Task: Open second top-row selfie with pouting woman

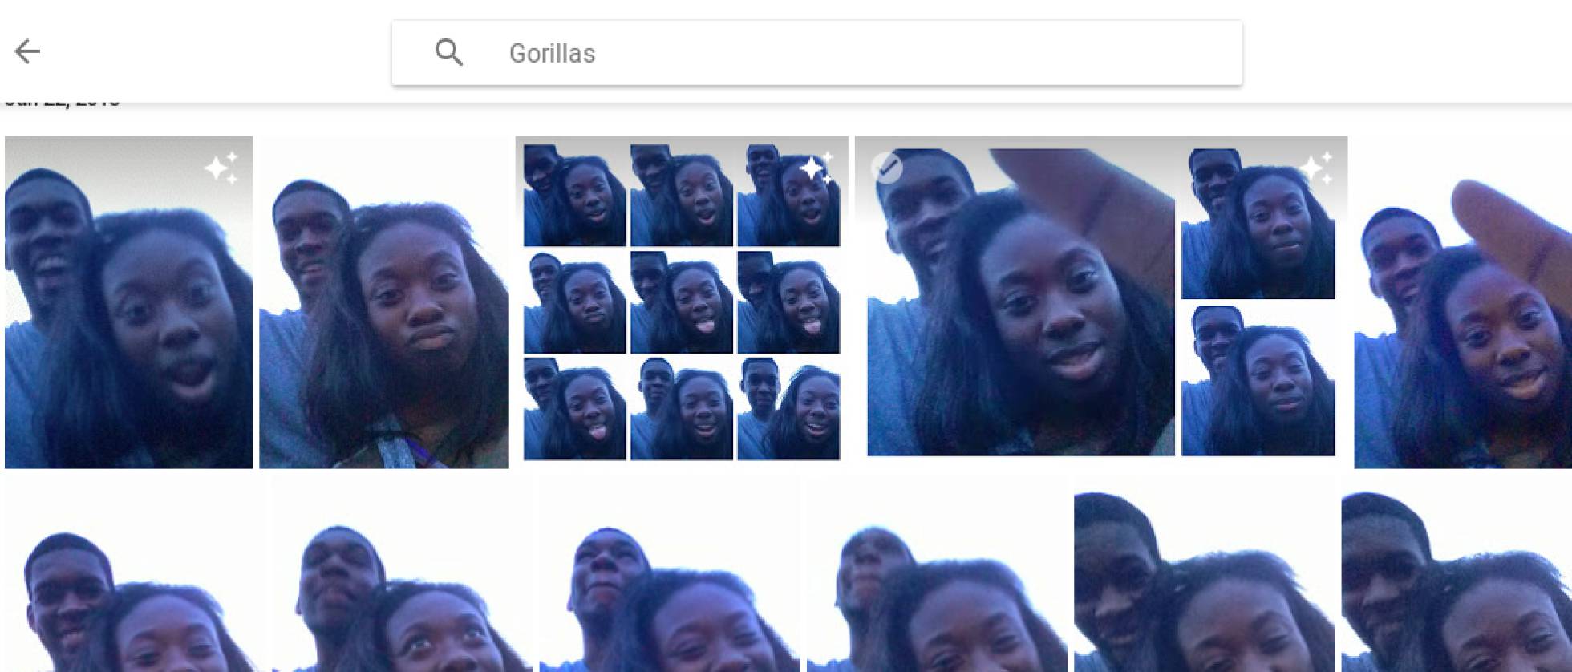Action: pyautogui.click(x=383, y=302)
